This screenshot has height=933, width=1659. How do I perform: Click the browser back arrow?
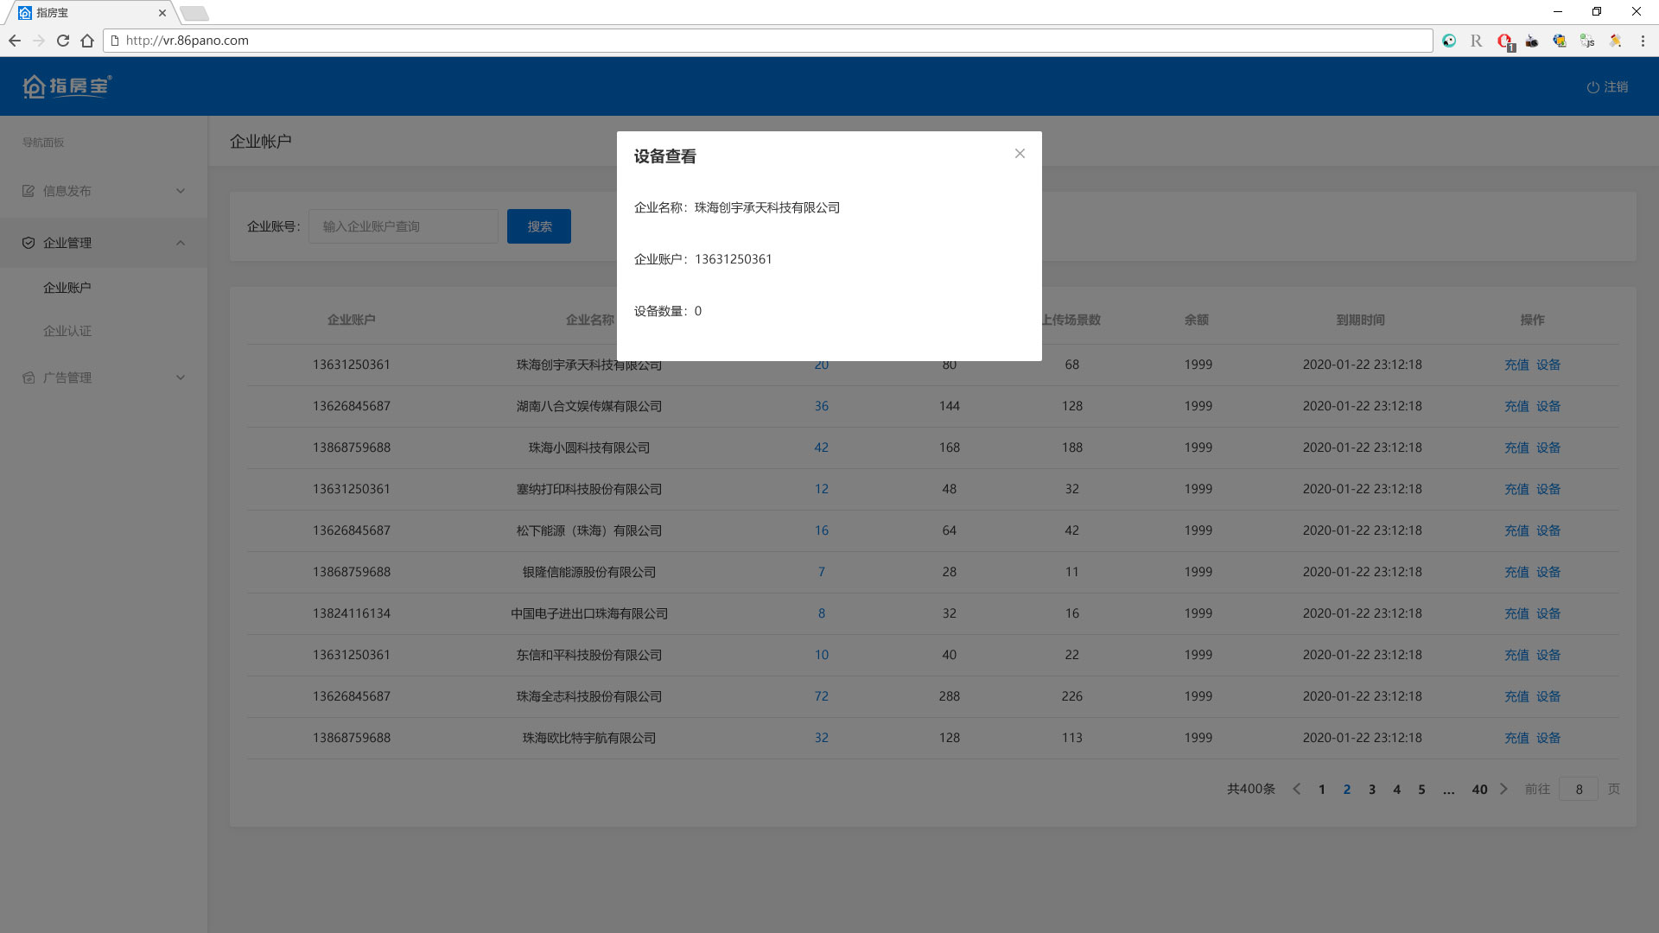click(15, 41)
